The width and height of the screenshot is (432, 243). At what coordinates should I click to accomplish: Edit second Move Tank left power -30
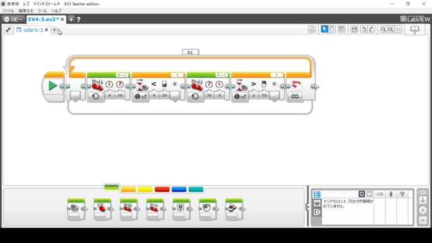click(x=209, y=95)
